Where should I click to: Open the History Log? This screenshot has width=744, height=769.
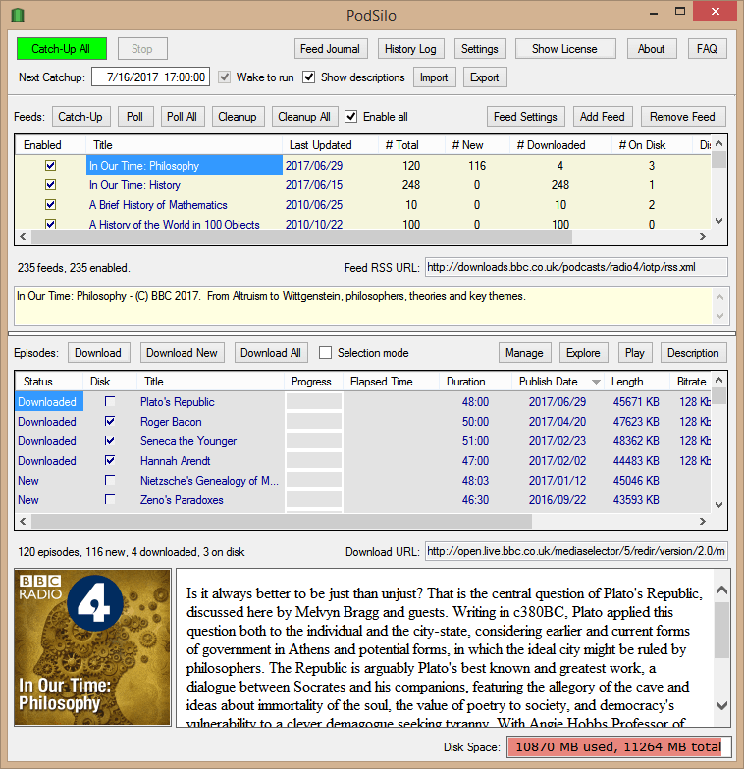(410, 49)
